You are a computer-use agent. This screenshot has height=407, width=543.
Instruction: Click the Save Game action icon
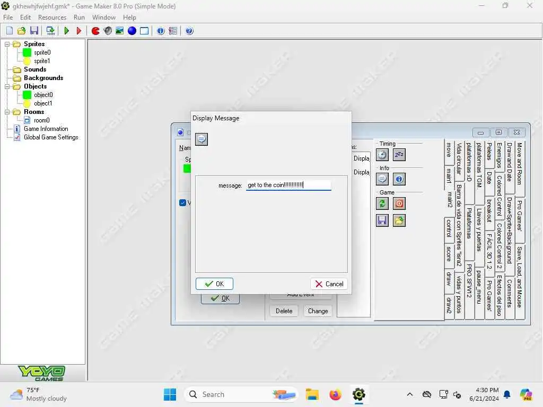tap(382, 220)
